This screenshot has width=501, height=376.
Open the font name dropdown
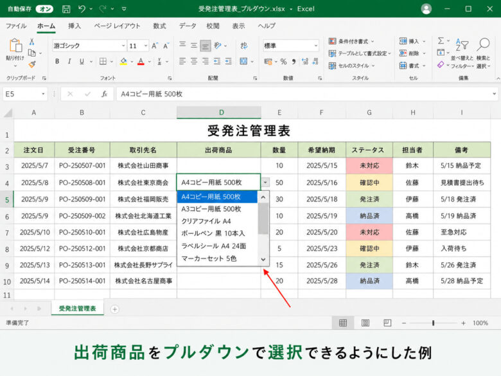pos(123,46)
